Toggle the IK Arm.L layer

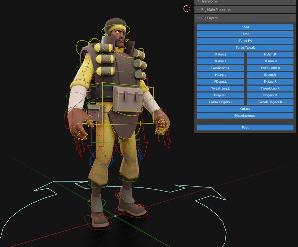coord(221,55)
